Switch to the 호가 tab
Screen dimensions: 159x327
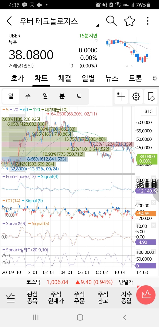(18, 78)
